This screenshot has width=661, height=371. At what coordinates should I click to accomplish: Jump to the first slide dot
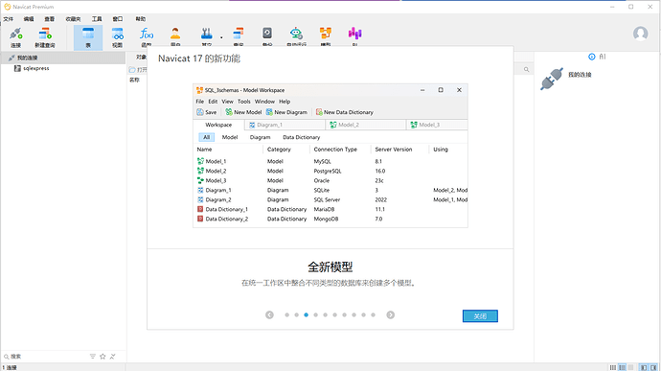(x=286, y=314)
